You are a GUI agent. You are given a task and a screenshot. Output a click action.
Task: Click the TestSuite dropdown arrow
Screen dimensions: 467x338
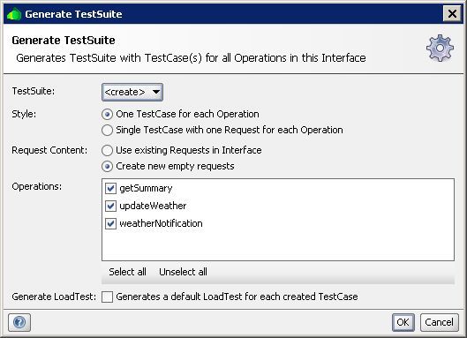(x=156, y=92)
